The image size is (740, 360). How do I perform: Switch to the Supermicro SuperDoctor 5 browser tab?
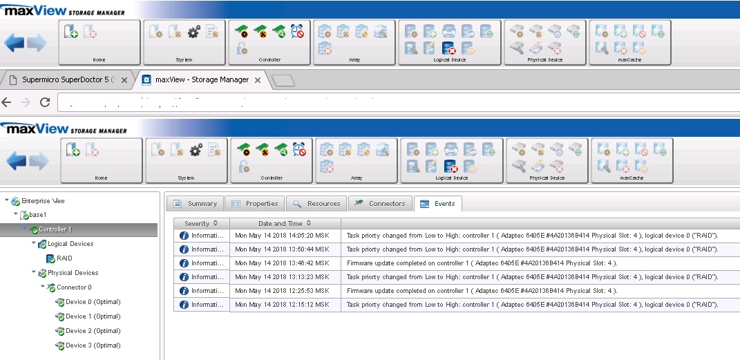point(68,79)
